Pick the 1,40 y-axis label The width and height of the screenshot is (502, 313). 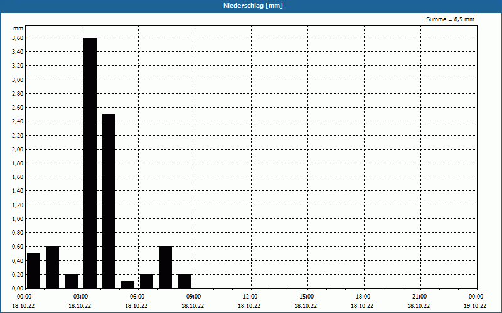click(x=18, y=191)
